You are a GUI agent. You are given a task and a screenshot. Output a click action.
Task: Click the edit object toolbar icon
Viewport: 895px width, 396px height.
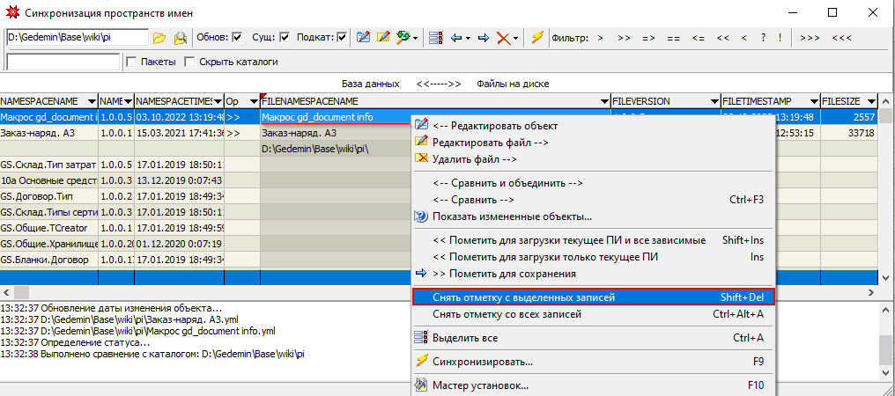coord(363,38)
